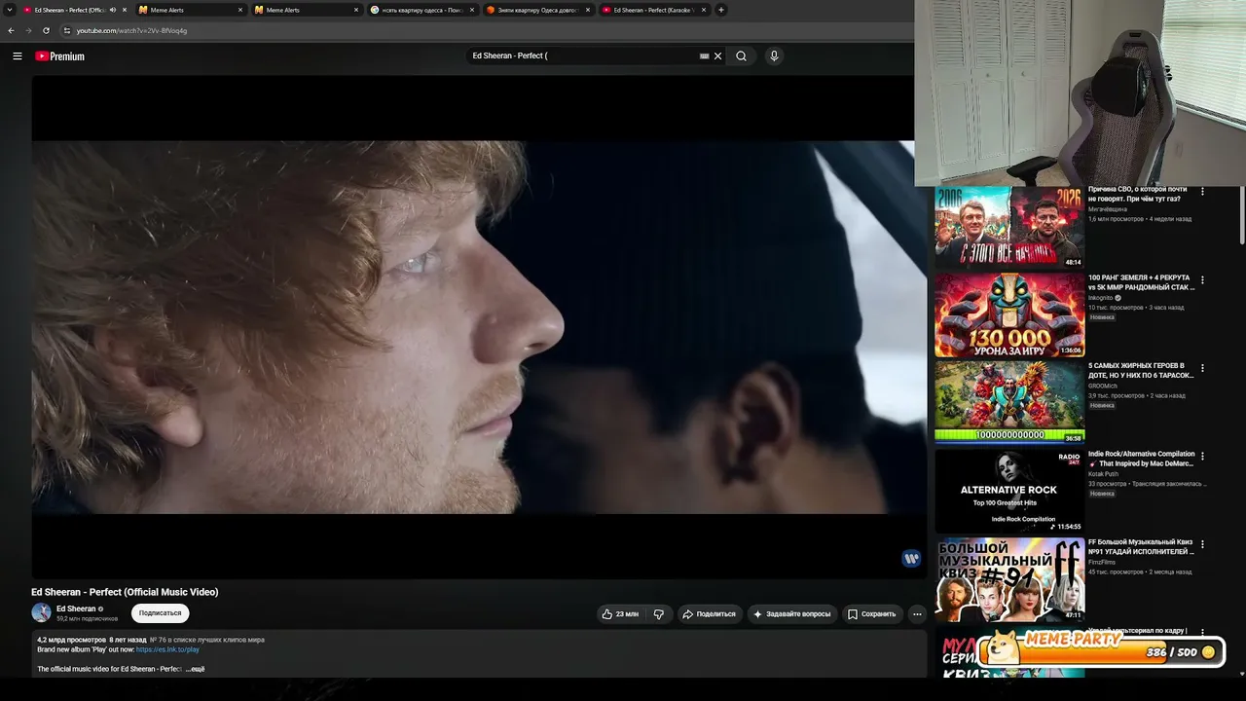The image size is (1246, 701).
Task: Click the recommendations sidebar scrollbar
Action: pos(1241,215)
